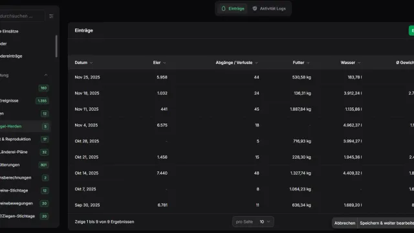The height and width of the screenshot is (233, 414).
Task: Sort table by Futter column
Action: point(301,63)
